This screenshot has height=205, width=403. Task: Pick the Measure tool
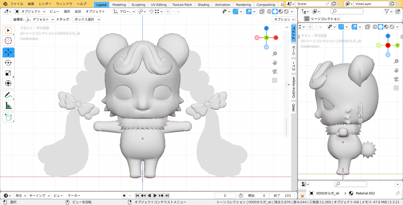(8, 105)
